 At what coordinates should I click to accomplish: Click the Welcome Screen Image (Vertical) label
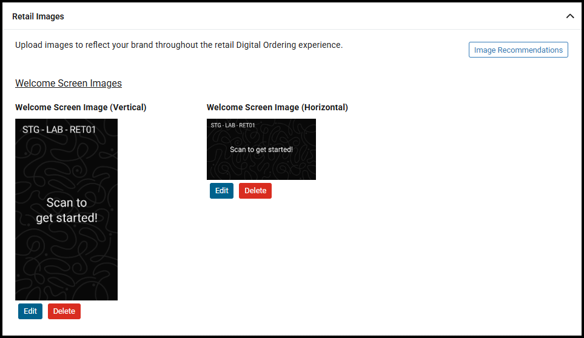(81, 107)
